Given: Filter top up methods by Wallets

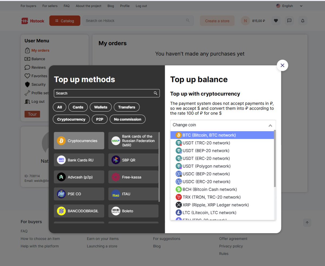Looking at the screenshot, I should [101, 107].
